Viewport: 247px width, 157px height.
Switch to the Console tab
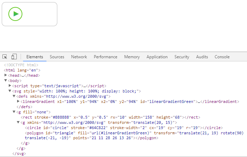(x=222, y=57)
